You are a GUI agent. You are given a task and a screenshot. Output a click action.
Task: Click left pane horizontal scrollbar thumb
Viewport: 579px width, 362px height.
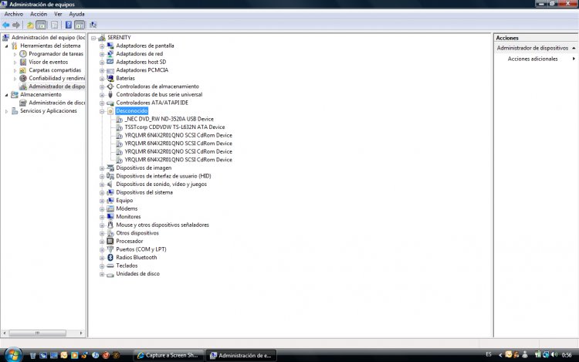click(x=37, y=333)
